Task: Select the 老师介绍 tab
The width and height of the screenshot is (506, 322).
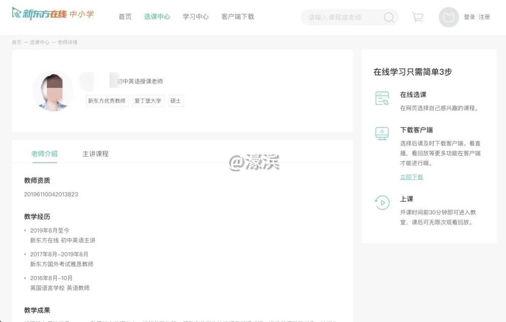Action: point(45,154)
